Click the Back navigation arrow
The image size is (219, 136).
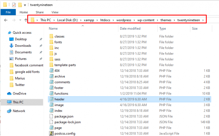[5, 20]
